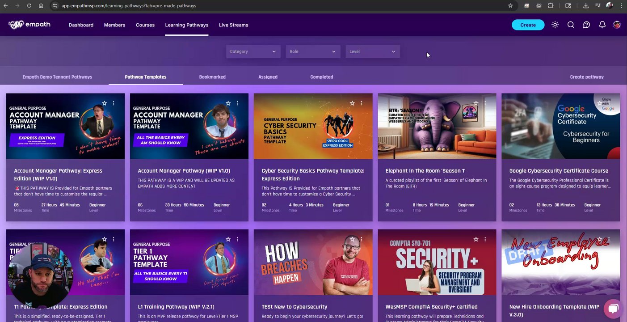The height and width of the screenshot is (322, 627).
Task: Open the notifications bell
Action: click(602, 25)
